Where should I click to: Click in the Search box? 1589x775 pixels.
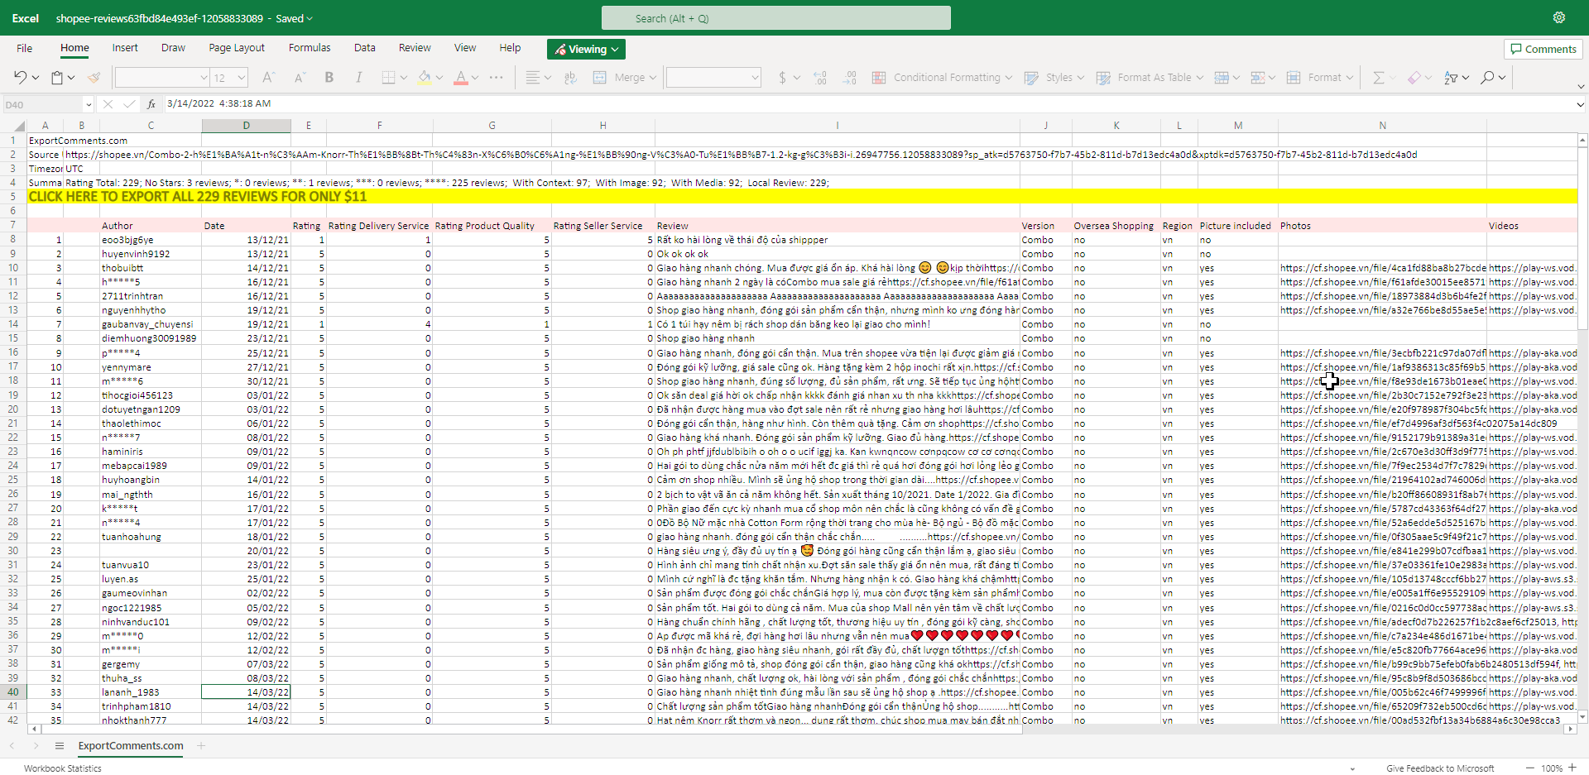(x=775, y=18)
